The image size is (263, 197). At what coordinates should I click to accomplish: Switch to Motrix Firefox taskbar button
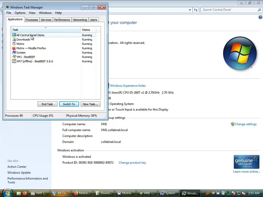click(82, 193)
